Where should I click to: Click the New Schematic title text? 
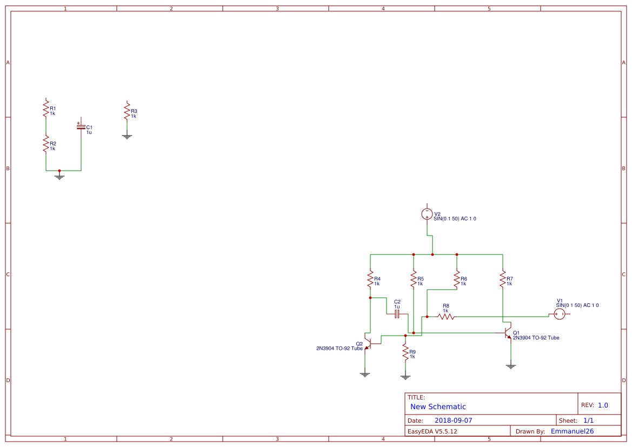tap(438, 406)
